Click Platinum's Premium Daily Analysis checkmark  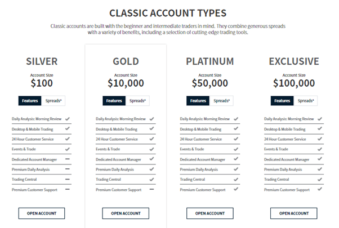[x=236, y=169]
